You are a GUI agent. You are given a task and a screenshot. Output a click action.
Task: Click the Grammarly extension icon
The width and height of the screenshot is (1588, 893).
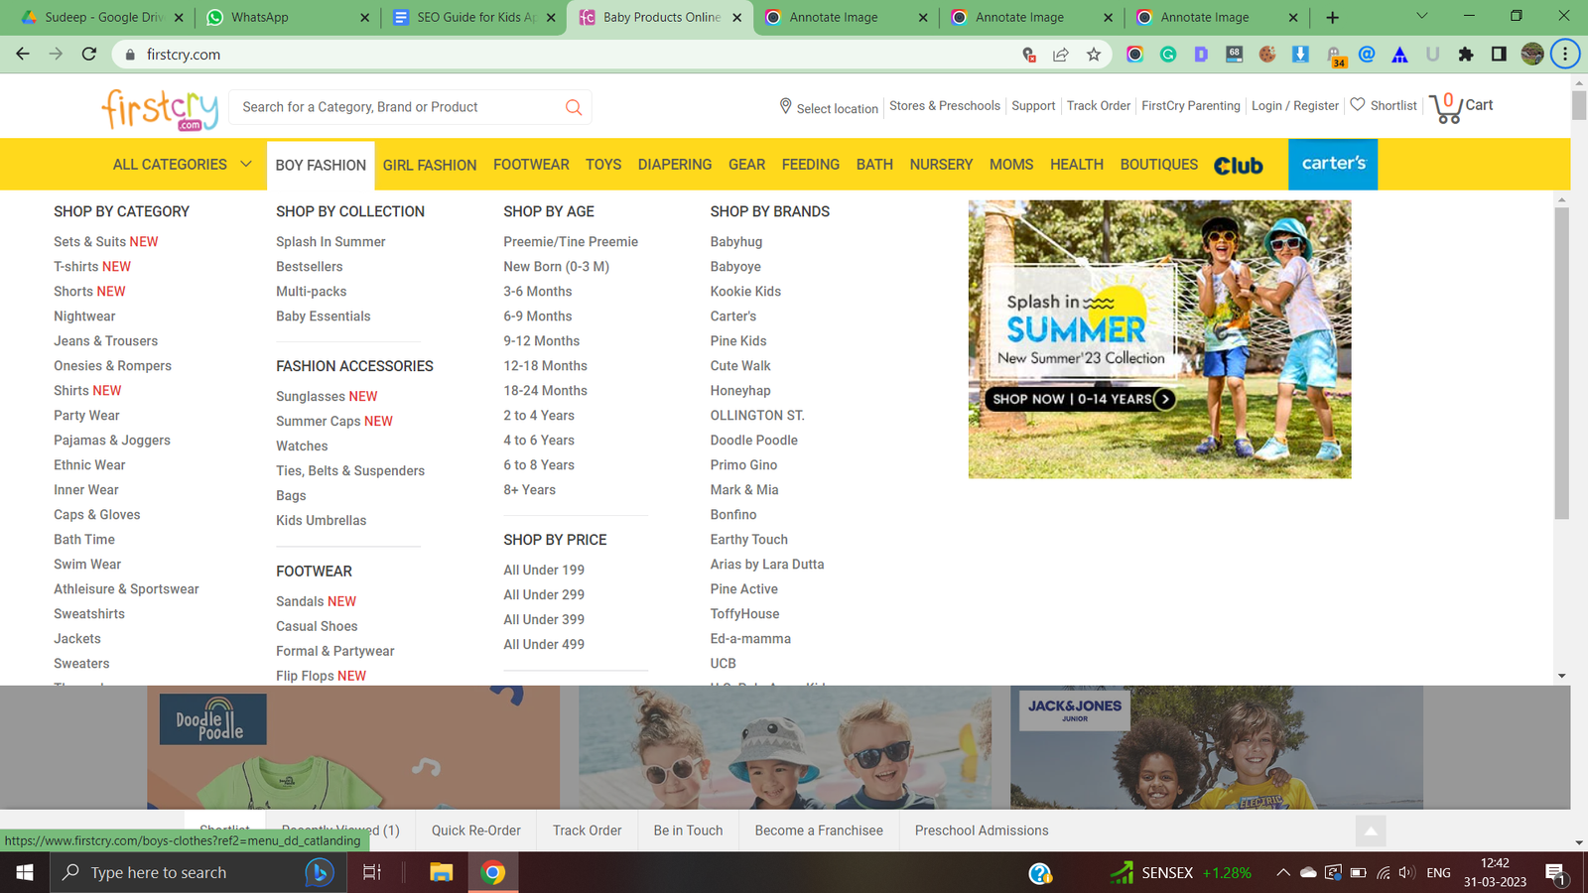[x=1168, y=55]
